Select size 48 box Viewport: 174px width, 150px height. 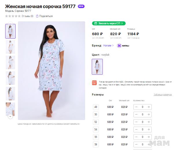coord(96,107)
